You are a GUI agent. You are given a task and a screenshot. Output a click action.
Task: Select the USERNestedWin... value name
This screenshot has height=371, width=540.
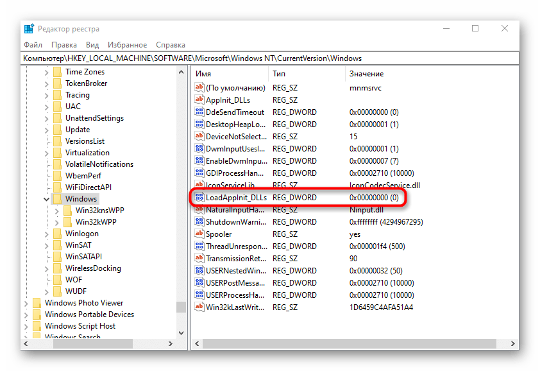click(x=236, y=271)
